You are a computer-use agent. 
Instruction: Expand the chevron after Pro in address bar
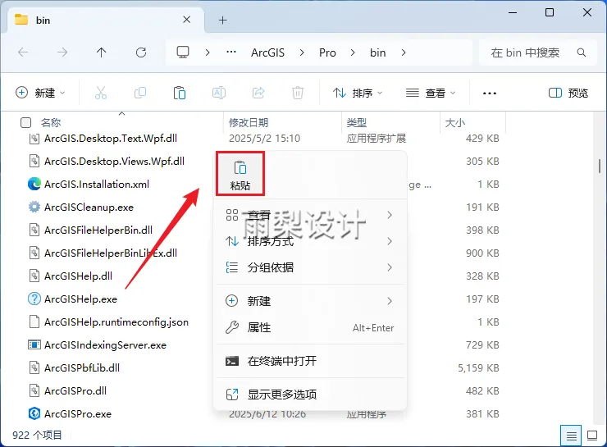click(x=352, y=52)
